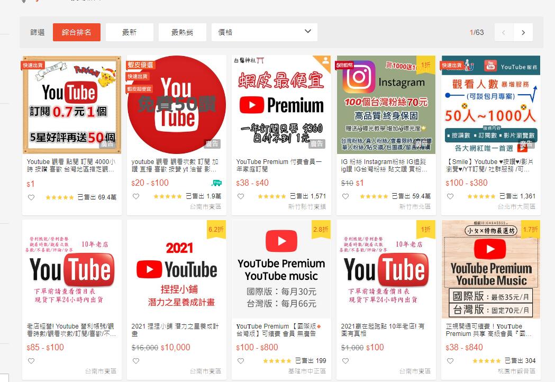The width and height of the screenshot is (555, 382).
Task: Open title "YouTube Premium 【國際版◆台灣版】可續費"
Action: [x=279, y=330]
